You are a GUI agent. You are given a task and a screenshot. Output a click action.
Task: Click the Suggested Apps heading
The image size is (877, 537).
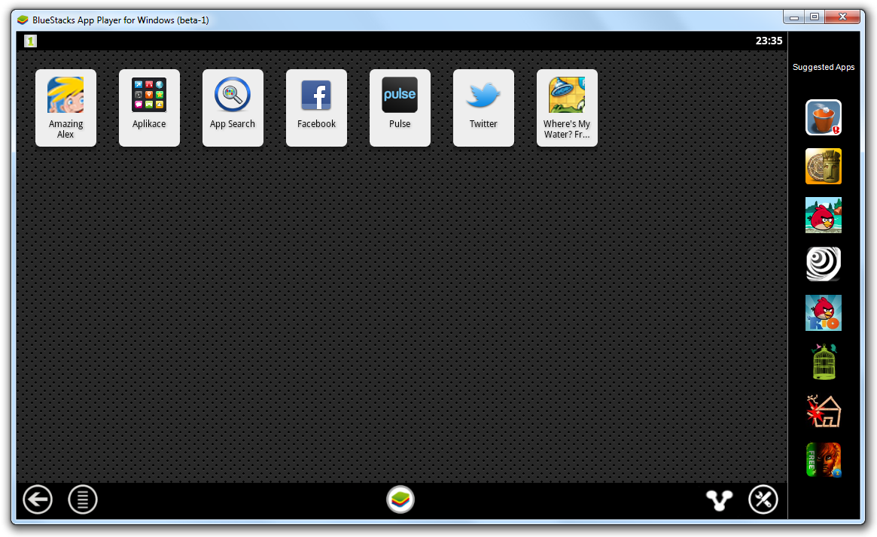pyautogui.click(x=824, y=67)
